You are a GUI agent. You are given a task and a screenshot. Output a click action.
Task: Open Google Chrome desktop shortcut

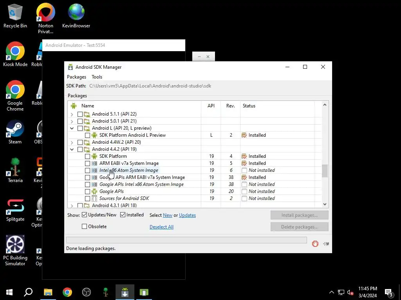[x=15, y=96]
